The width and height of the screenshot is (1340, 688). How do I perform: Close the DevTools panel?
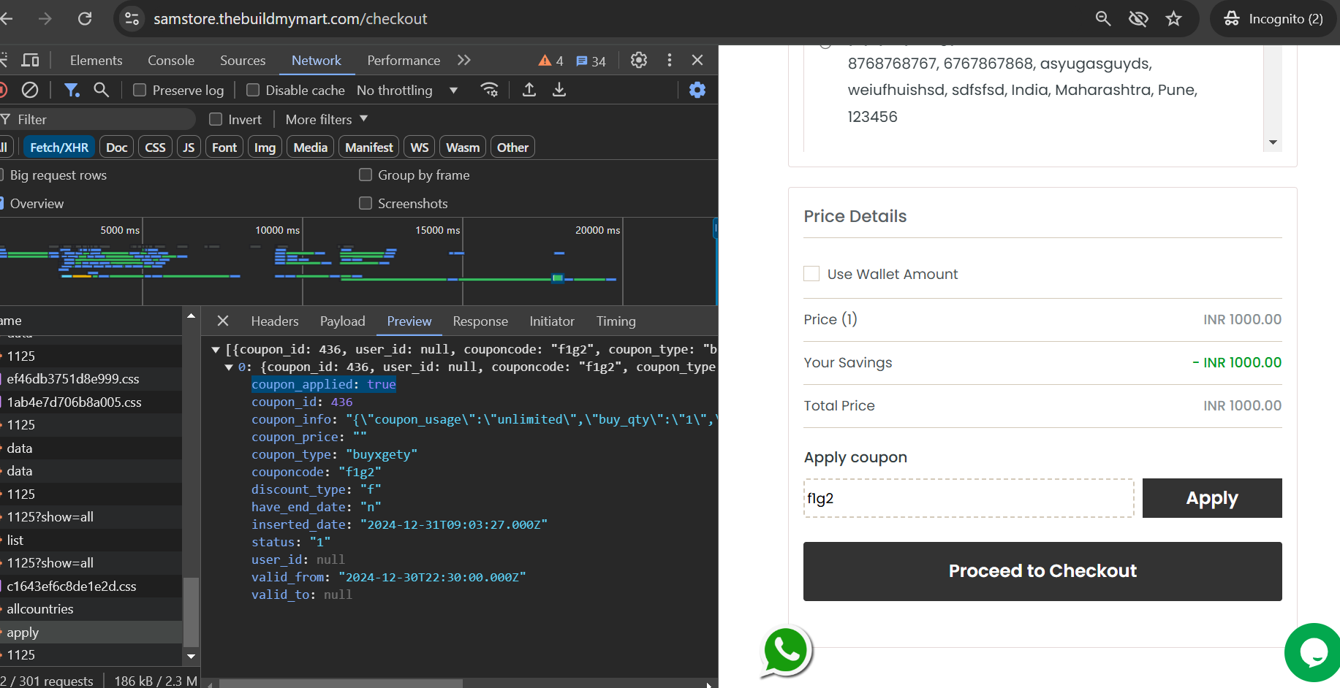tap(697, 60)
